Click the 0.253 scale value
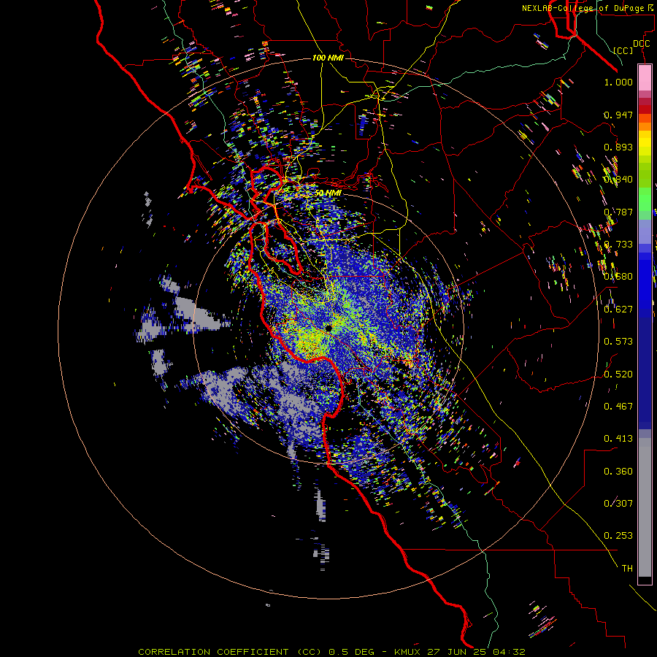 [x=618, y=536]
